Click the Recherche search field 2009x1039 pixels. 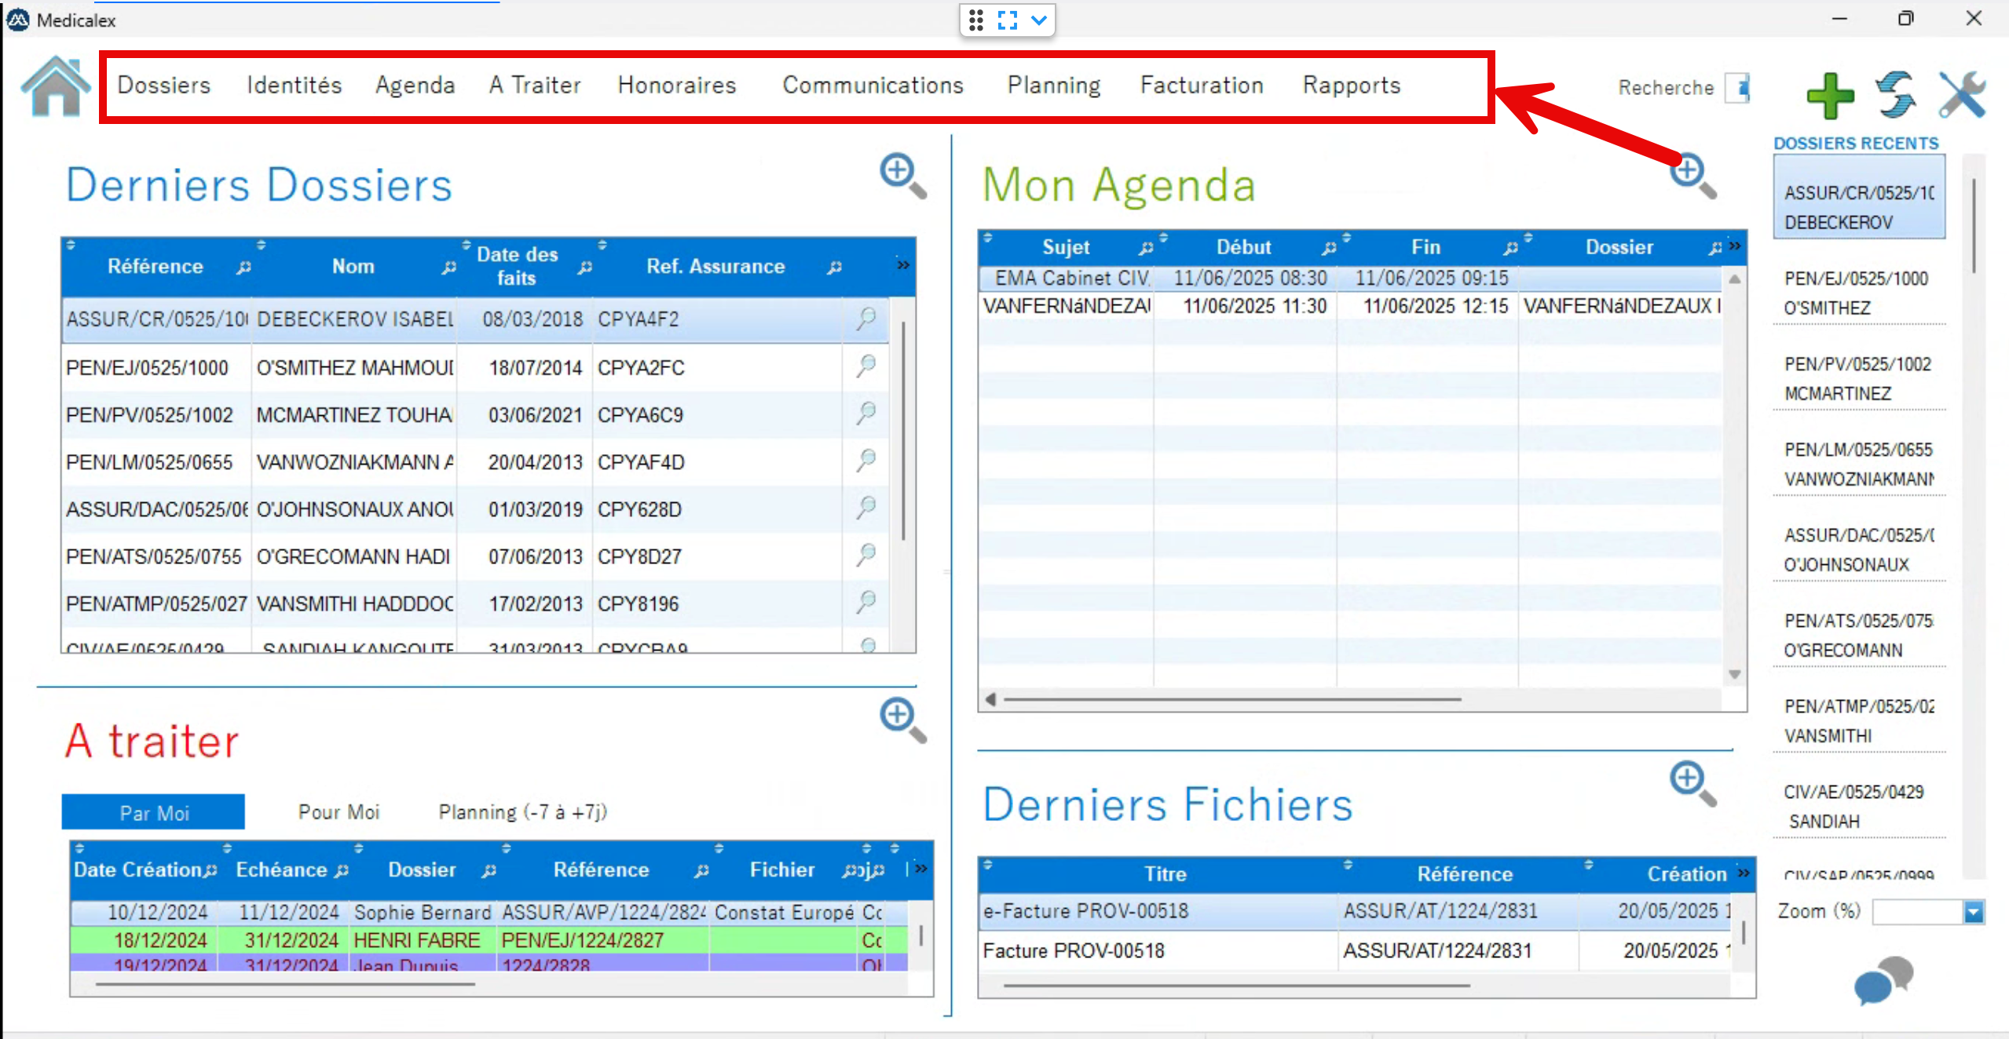click(x=1736, y=88)
